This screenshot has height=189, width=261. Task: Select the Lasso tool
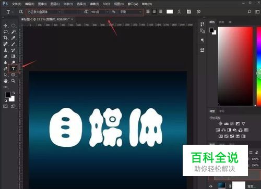6,32
